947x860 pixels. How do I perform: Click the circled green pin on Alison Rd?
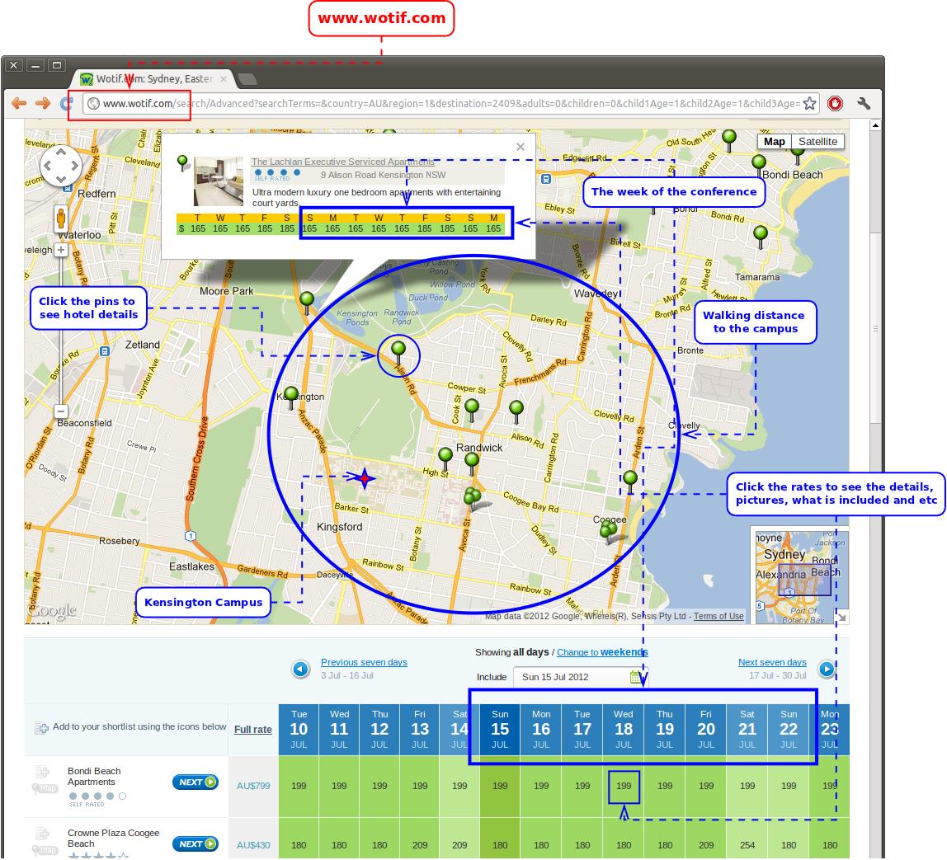[x=398, y=353]
